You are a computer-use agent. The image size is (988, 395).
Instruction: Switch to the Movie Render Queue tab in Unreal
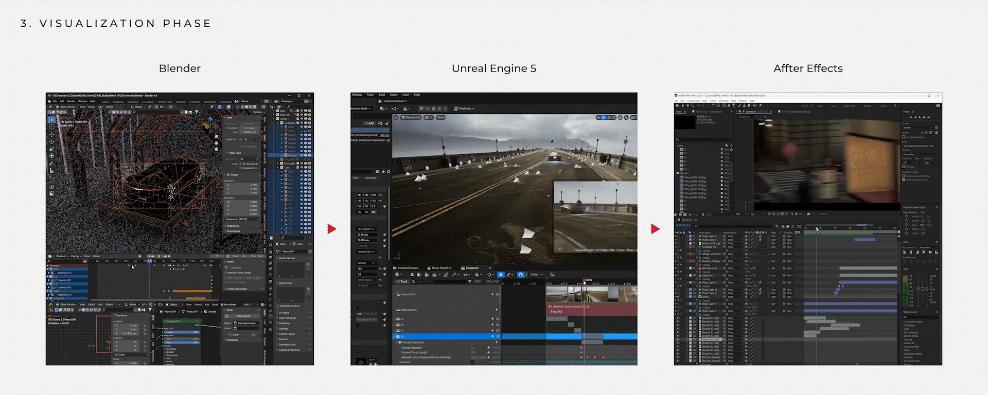click(x=440, y=268)
